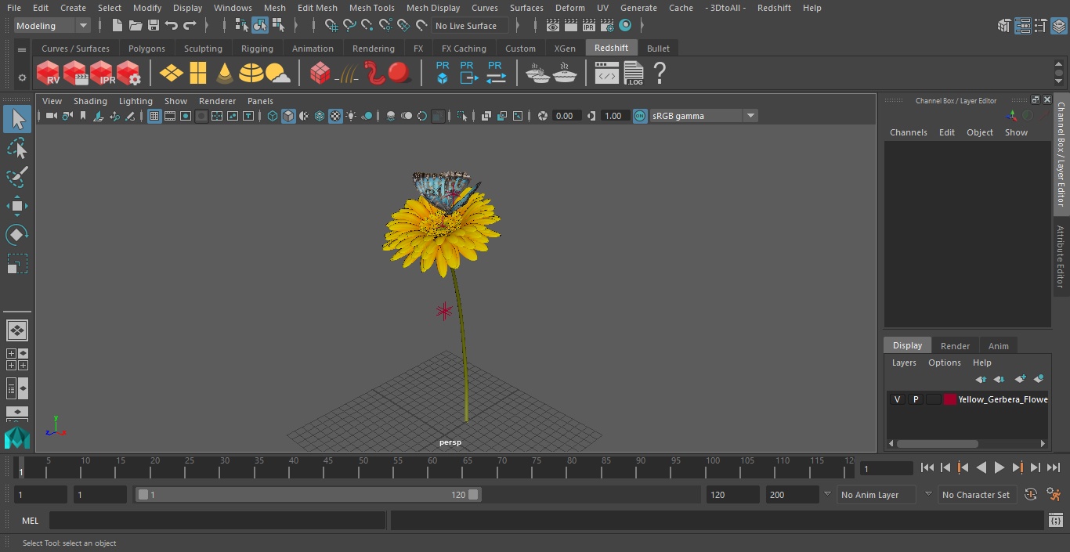Image resolution: width=1070 pixels, height=552 pixels.
Task: Open Layers menu in layer editor
Action: coord(904,363)
